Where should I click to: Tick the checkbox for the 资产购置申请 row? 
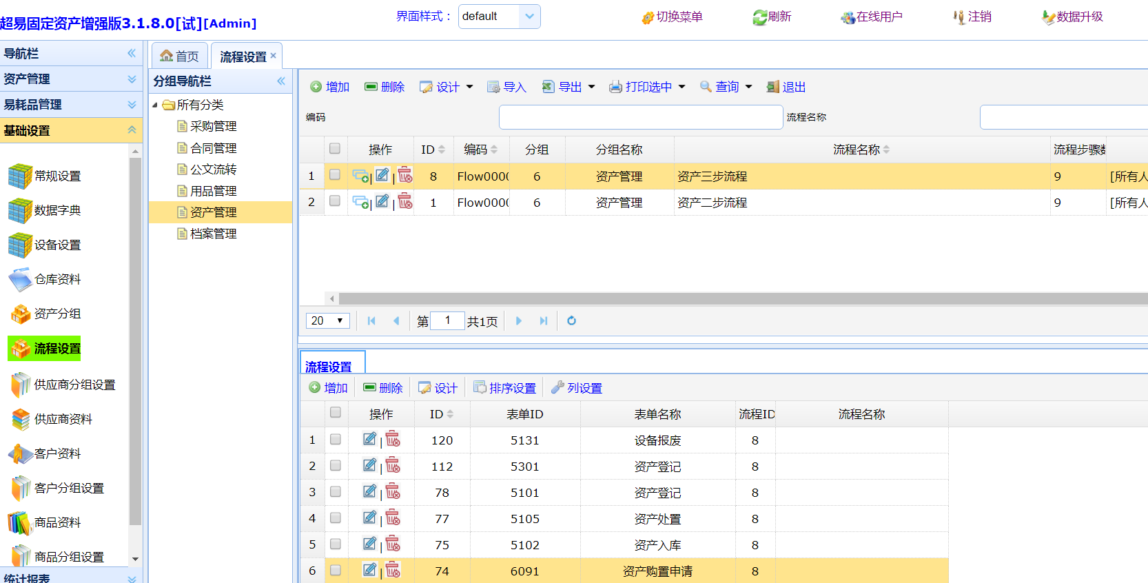pyautogui.click(x=336, y=570)
